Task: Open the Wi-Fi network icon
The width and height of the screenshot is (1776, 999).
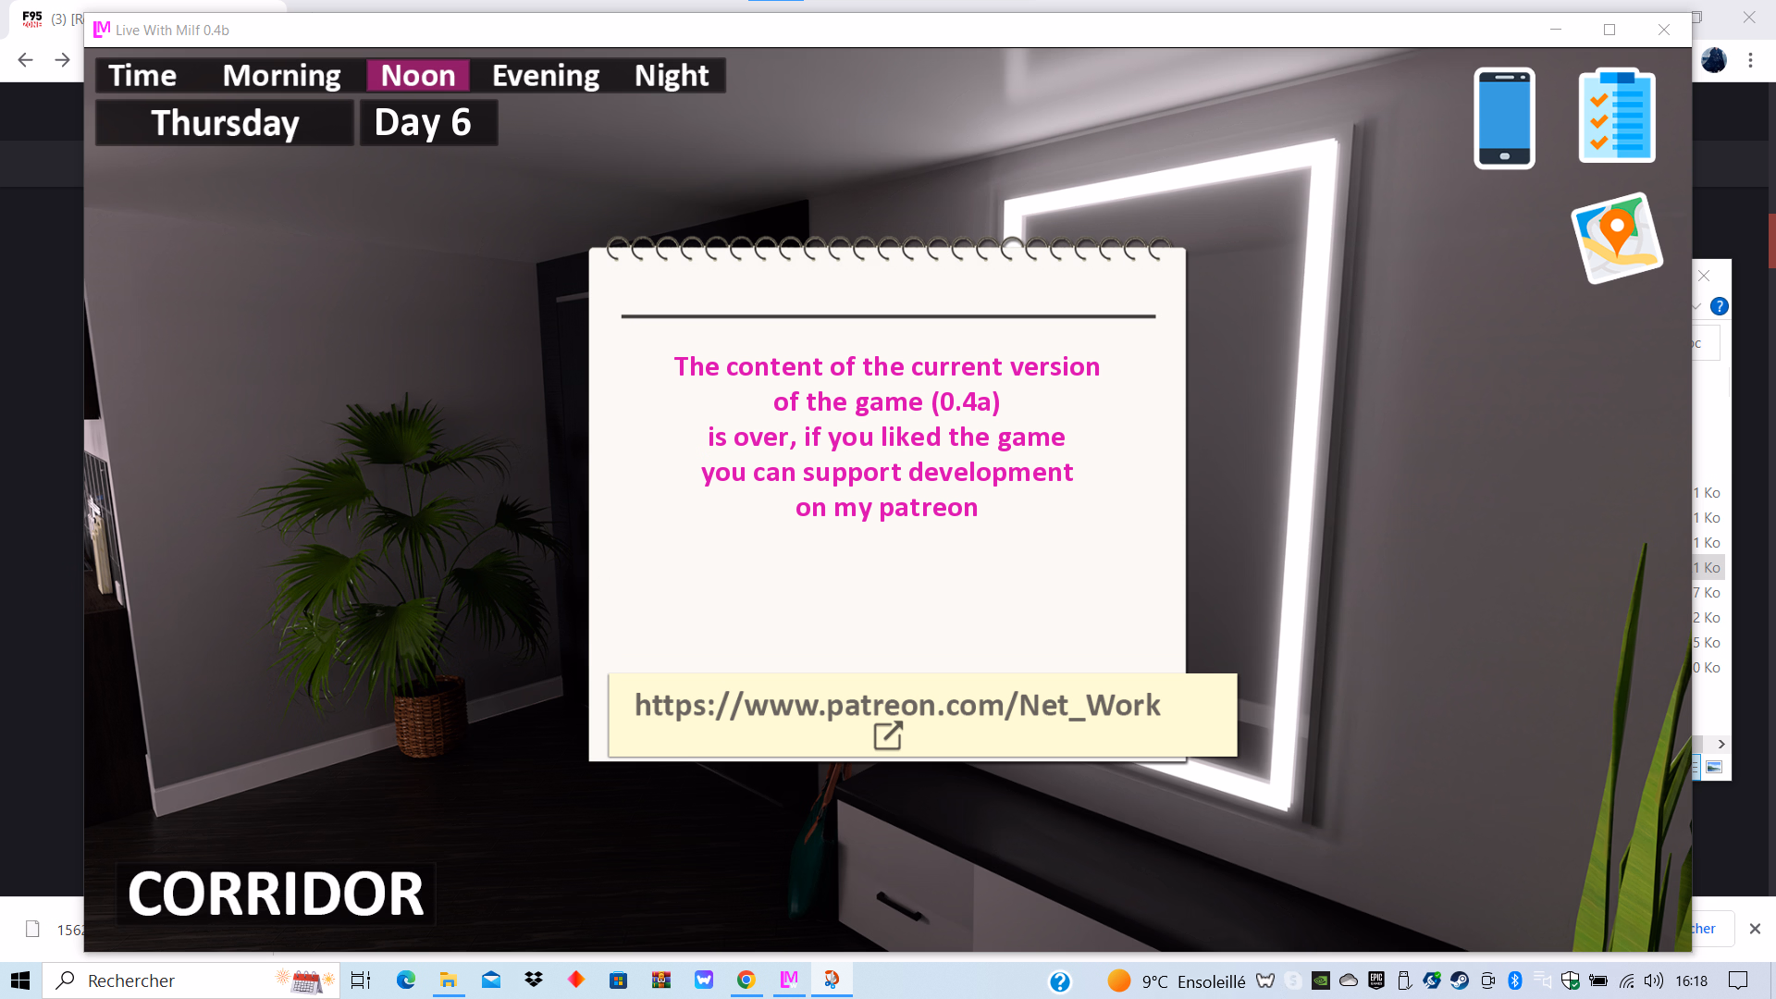Action: pyautogui.click(x=1626, y=980)
